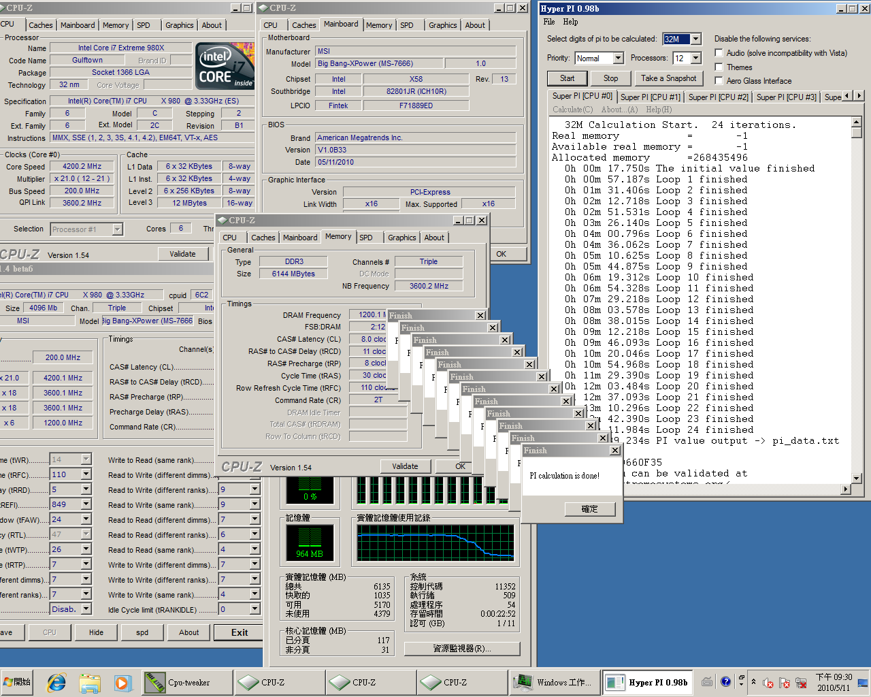The height and width of the screenshot is (697, 871).
Task: Click the Hyper PI horizontal scrollbar right arrow
Action: (846, 489)
